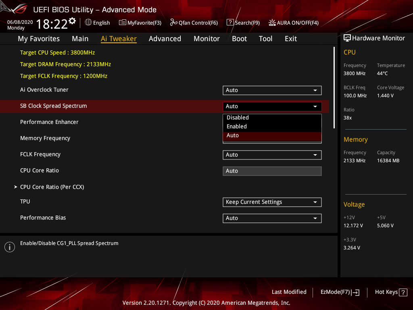Viewport: 413px width, 310px height.
Task: Click the Search question mark icon
Action: (230, 23)
